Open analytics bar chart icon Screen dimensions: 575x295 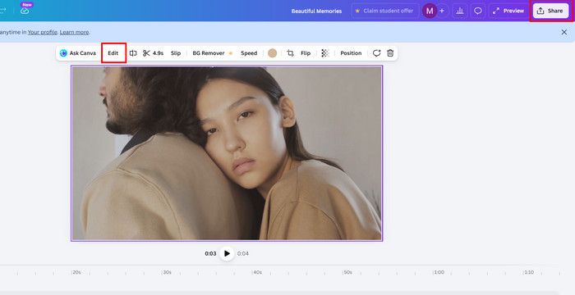pos(460,11)
